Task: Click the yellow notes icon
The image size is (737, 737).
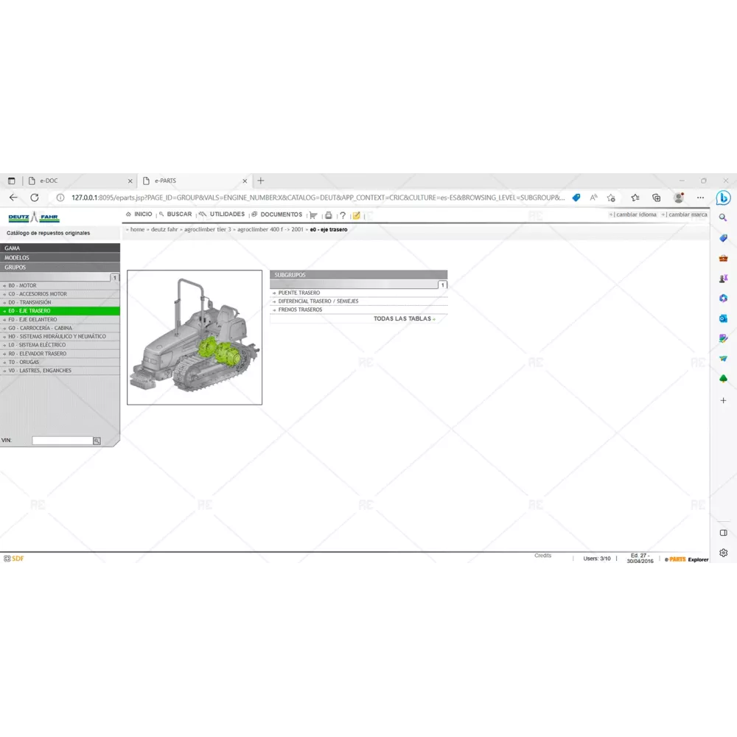Action: (x=357, y=215)
